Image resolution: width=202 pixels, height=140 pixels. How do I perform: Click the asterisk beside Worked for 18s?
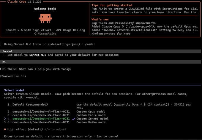point(1,76)
